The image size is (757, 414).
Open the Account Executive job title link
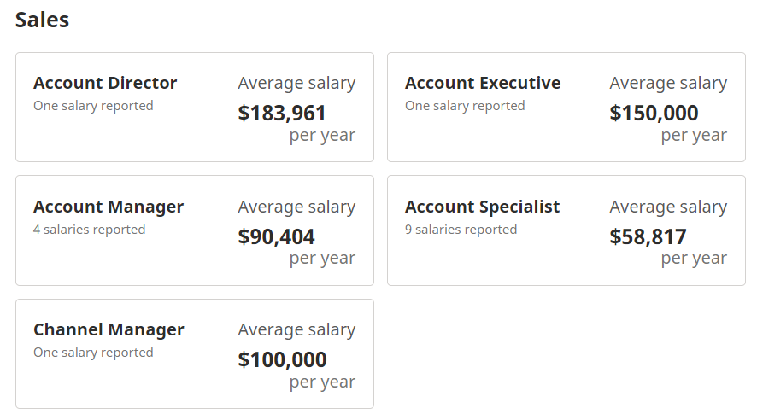pyautogui.click(x=483, y=83)
